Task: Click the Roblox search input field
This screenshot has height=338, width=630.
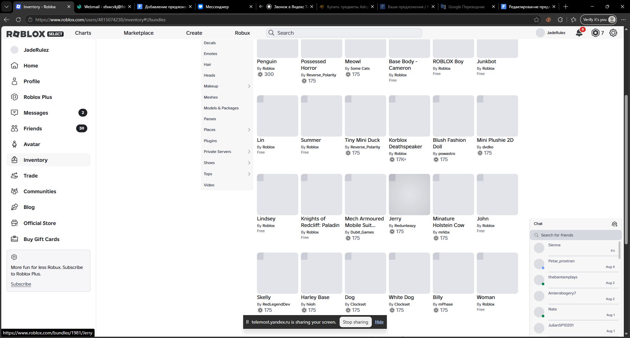Action: 344,33
